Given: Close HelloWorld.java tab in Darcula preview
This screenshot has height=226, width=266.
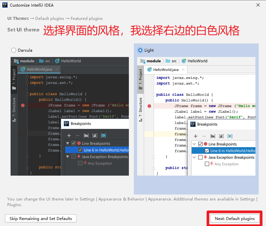Looking at the screenshot, I should 57,70.
